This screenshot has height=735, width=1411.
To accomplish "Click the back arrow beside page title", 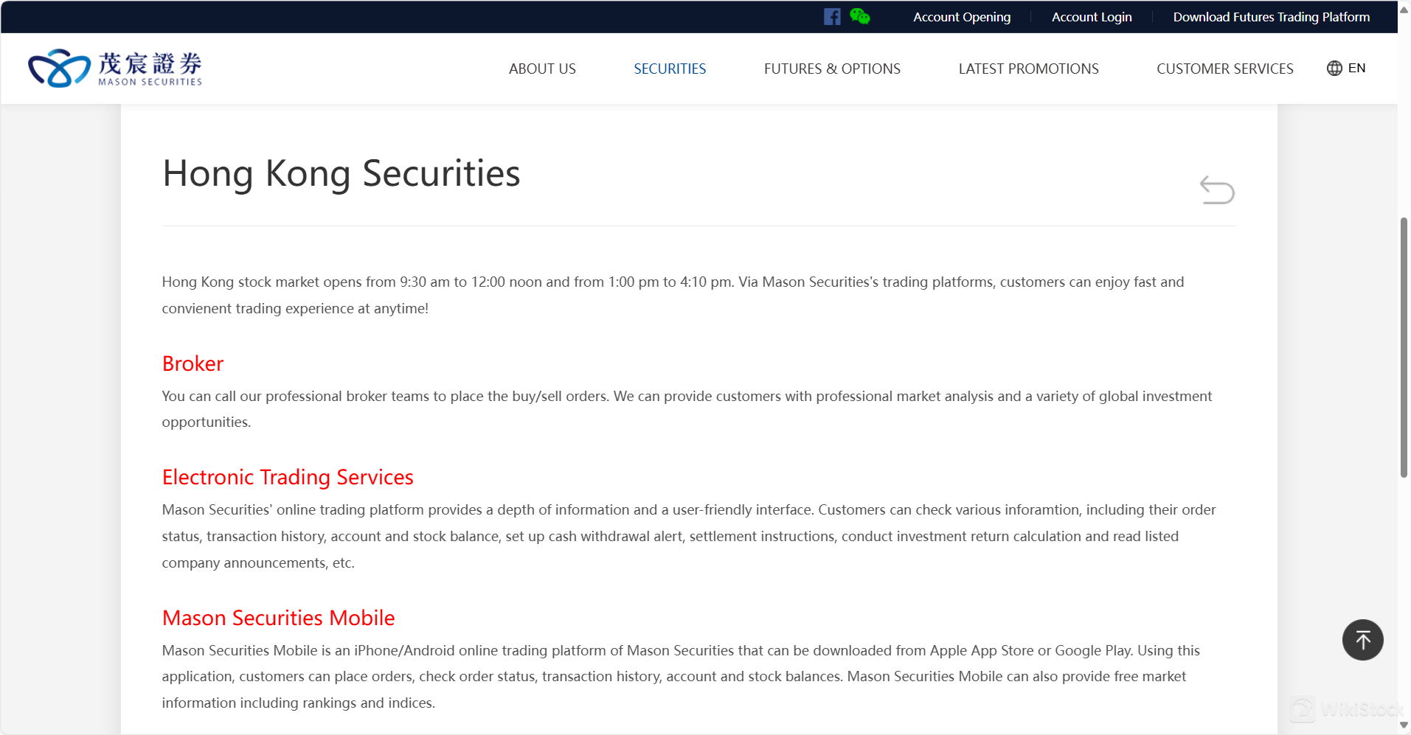I will (x=1216, y=190).
